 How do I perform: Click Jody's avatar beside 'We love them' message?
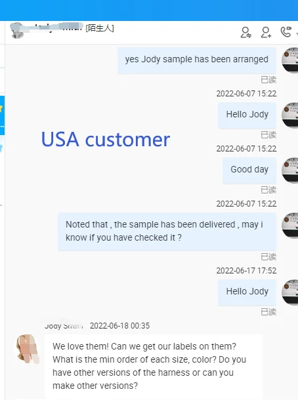[28, 349]
